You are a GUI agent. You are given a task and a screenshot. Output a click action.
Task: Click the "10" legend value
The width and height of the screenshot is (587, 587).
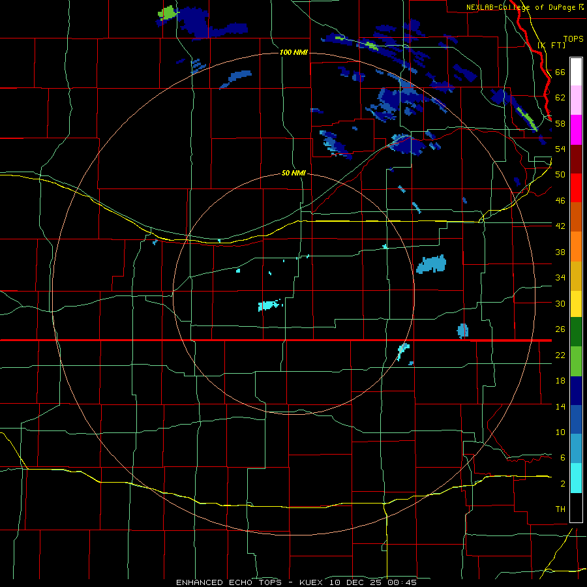560,432
